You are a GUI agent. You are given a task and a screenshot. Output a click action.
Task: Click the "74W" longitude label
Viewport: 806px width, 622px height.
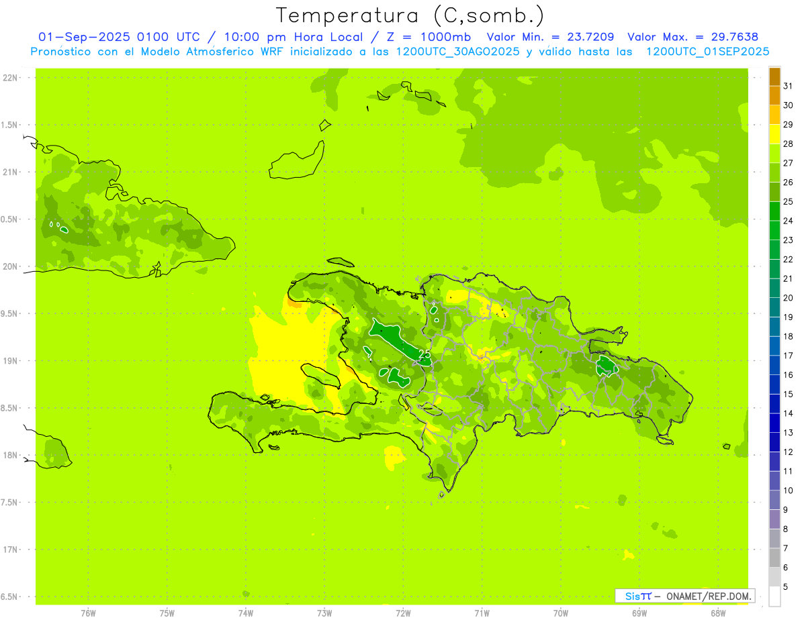[x=245, y=613]
